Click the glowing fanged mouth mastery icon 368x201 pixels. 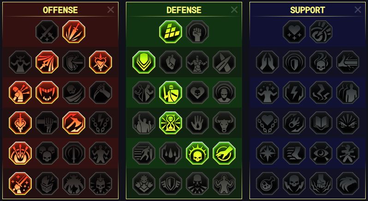click(x=47, y=92)
